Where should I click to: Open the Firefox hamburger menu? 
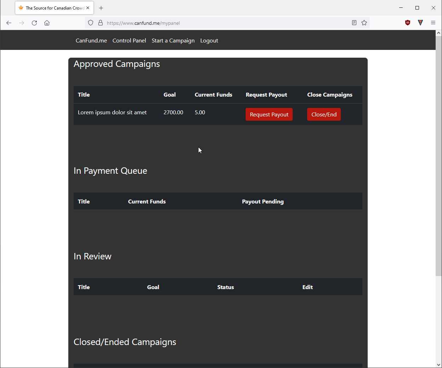point(433,23)
